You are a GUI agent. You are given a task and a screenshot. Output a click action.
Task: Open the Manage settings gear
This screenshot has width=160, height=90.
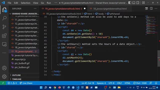tap(4, 76)
